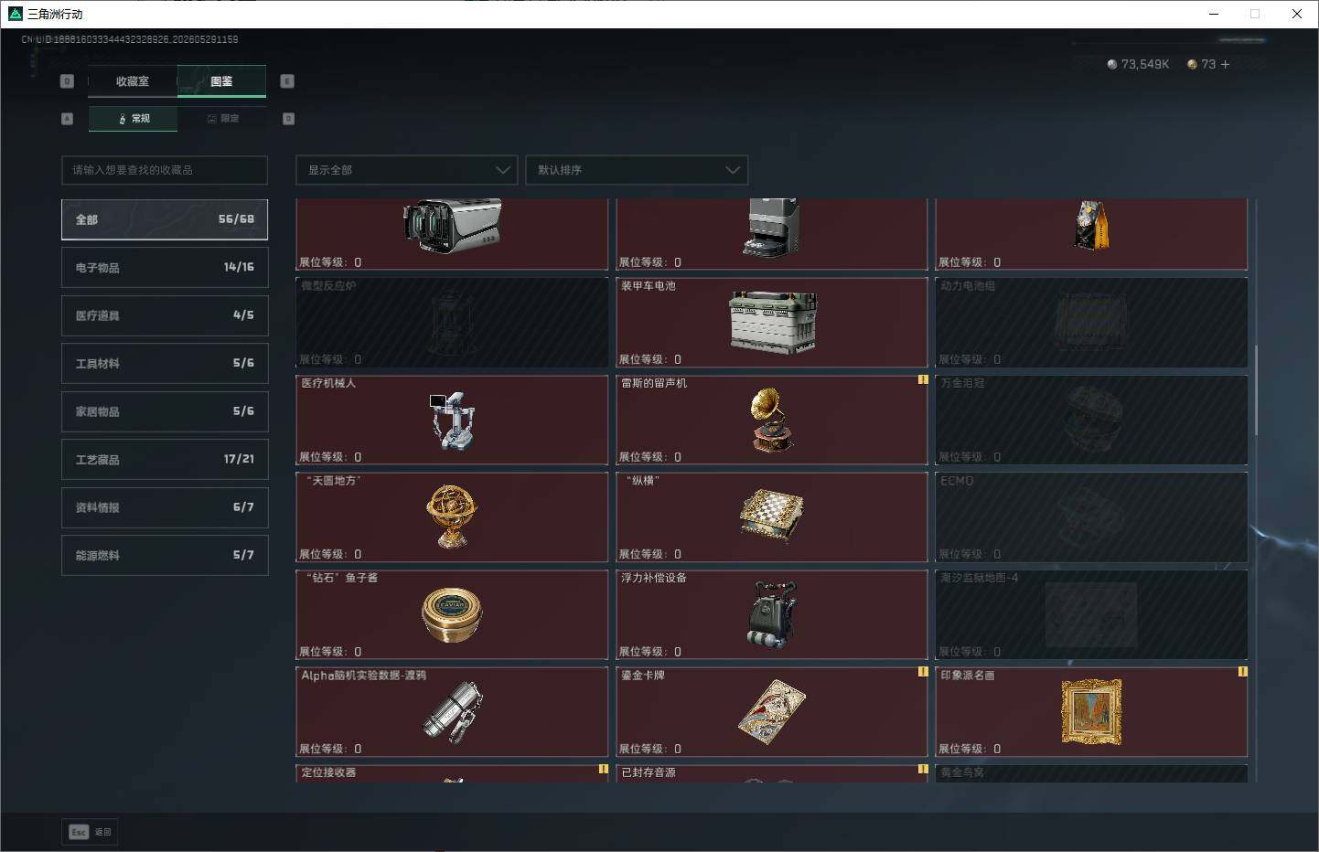Click the 展位等级: 0 under 装甲车电池

pos(650,359)
